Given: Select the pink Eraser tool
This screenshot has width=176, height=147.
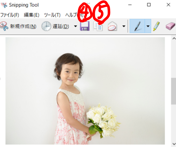Looking at the screenshot, I should point(170,26).
